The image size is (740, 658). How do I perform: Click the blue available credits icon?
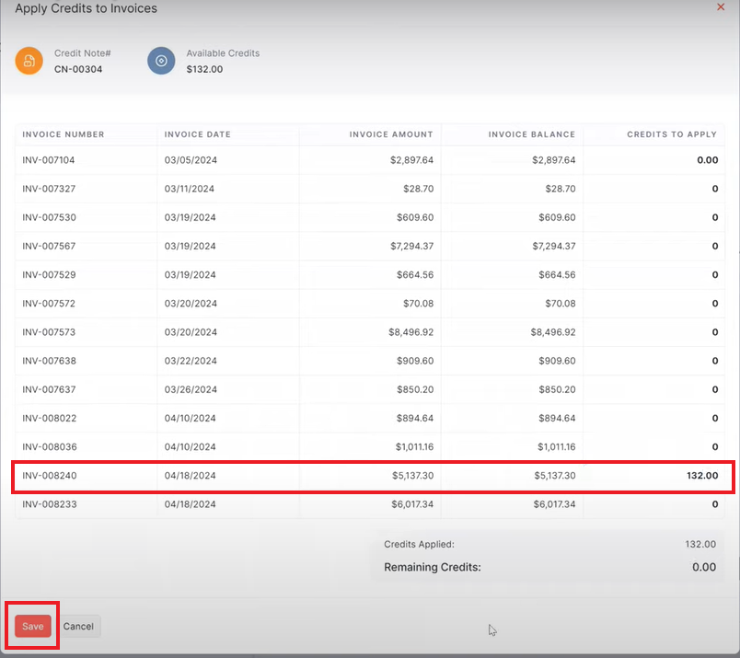point(161,61)
